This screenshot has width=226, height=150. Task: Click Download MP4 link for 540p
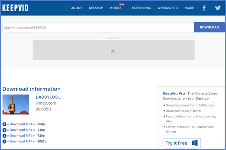click(21, 130)
